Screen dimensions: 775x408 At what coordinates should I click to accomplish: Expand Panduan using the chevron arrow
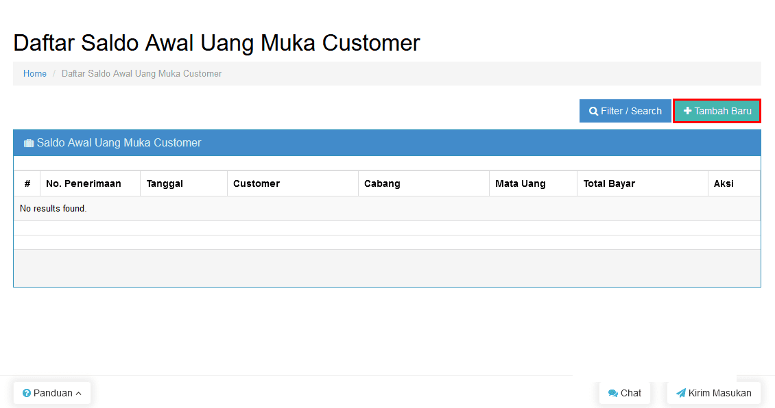click(x=79, y=394)
